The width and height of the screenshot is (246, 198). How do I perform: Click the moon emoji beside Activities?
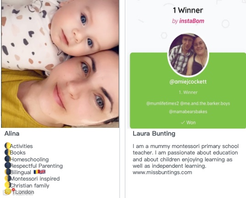click(x=7, y=146)
